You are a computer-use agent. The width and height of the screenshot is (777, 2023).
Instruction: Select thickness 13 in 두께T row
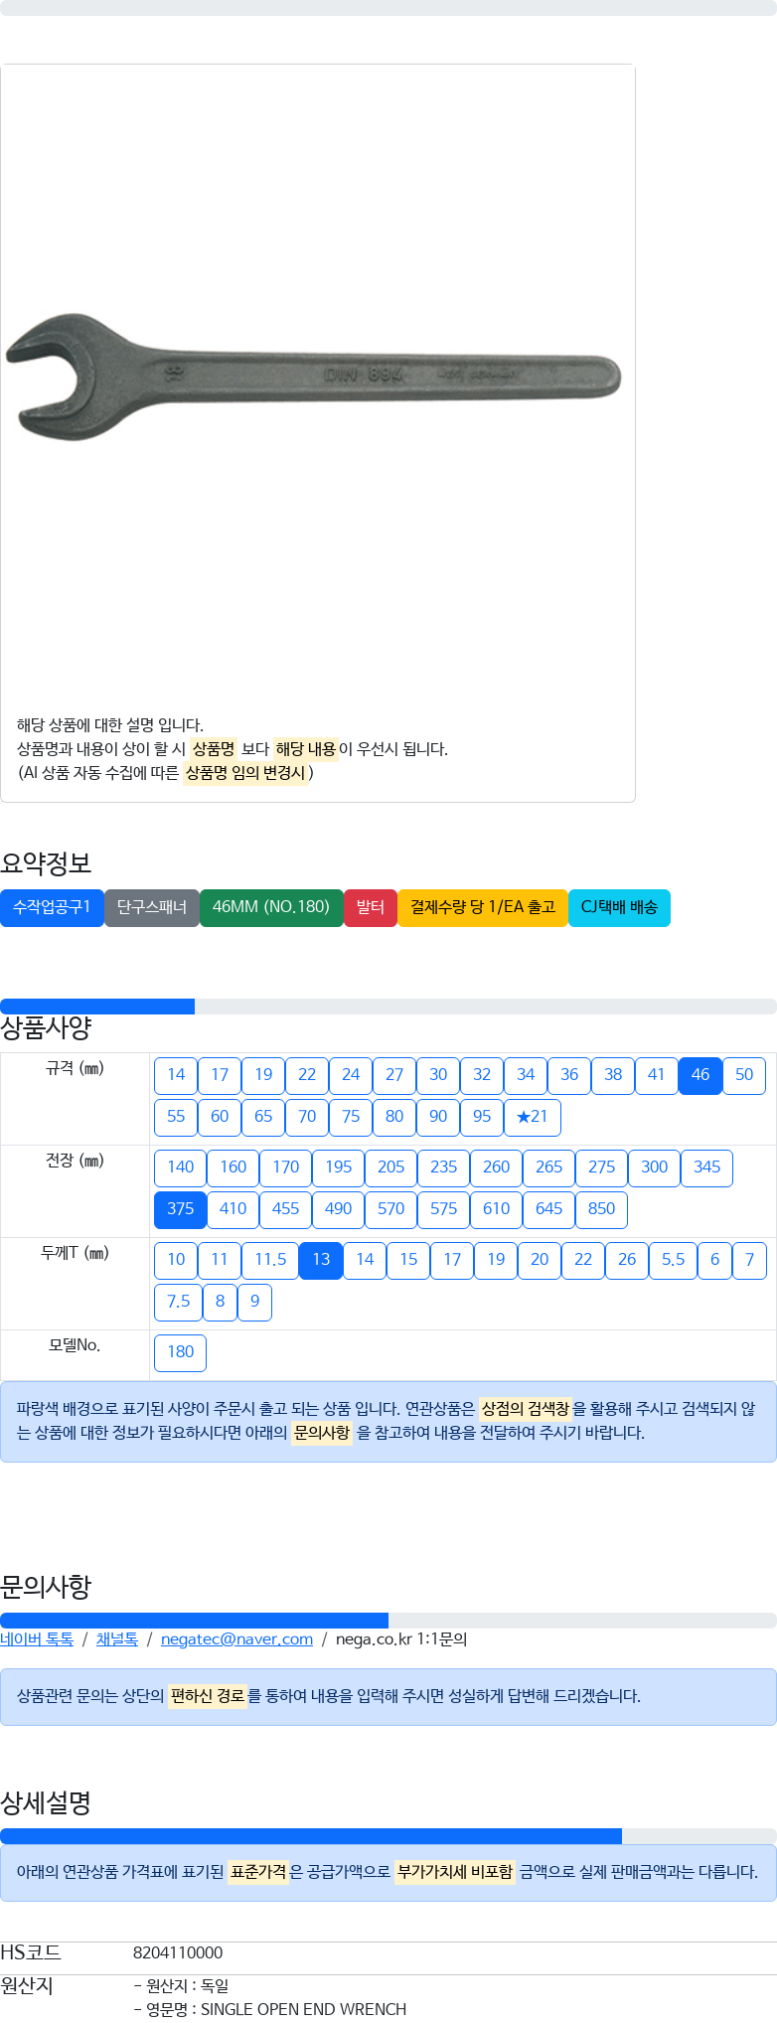click(x=321, y=1260)
